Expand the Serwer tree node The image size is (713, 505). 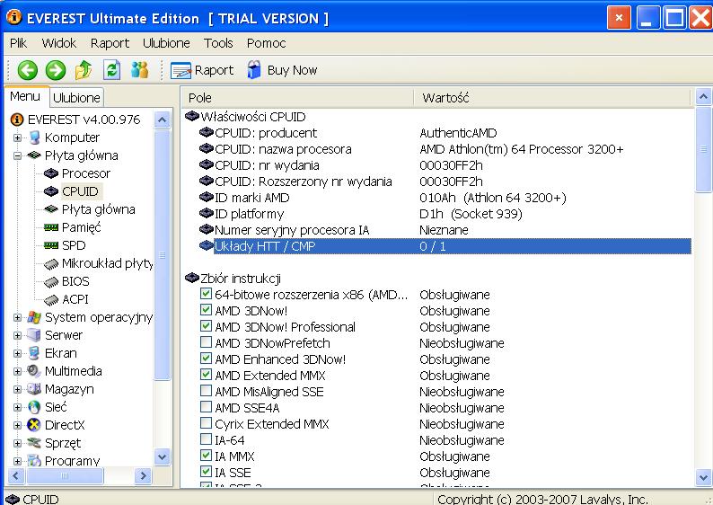click(x=17, y=335)
